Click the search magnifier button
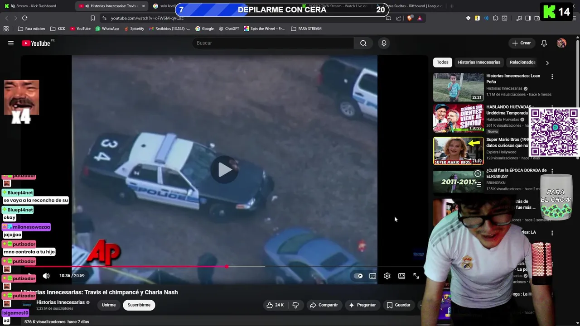This screenshot has height=326, width=580. [x=363, y=43]
